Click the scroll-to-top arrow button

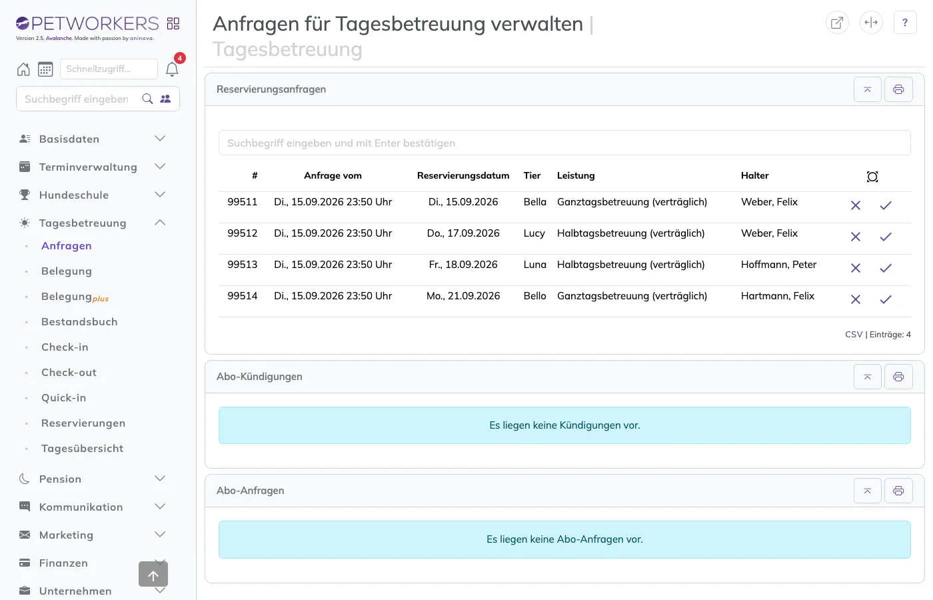point(153,574)
